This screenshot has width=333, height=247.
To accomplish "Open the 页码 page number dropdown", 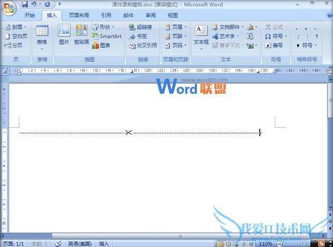I will (176, 45).
